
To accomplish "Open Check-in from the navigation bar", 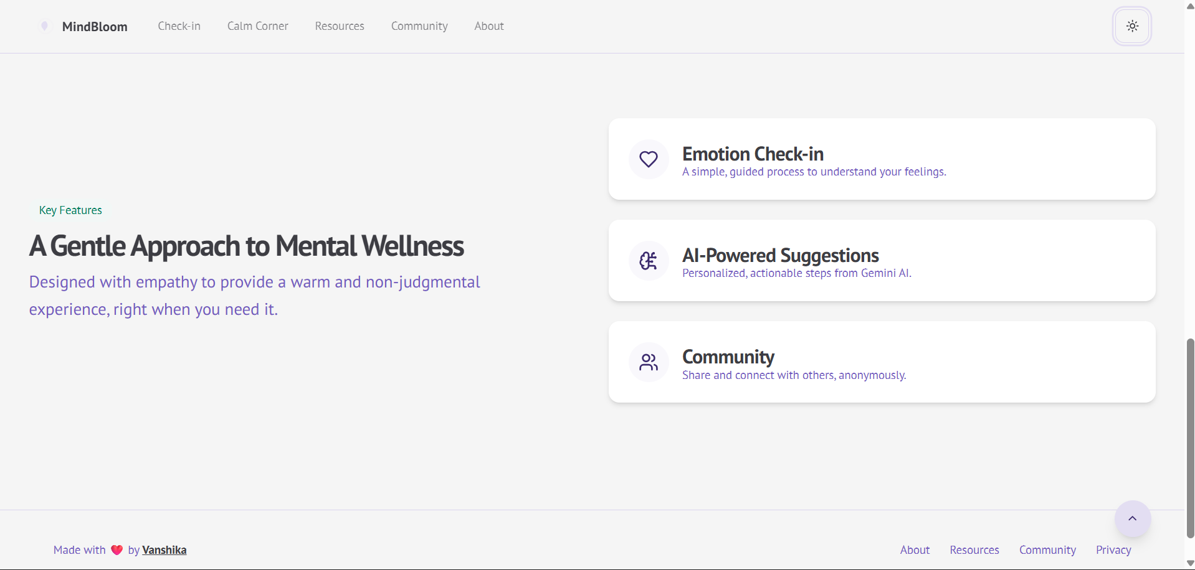I will click(179, 26).
